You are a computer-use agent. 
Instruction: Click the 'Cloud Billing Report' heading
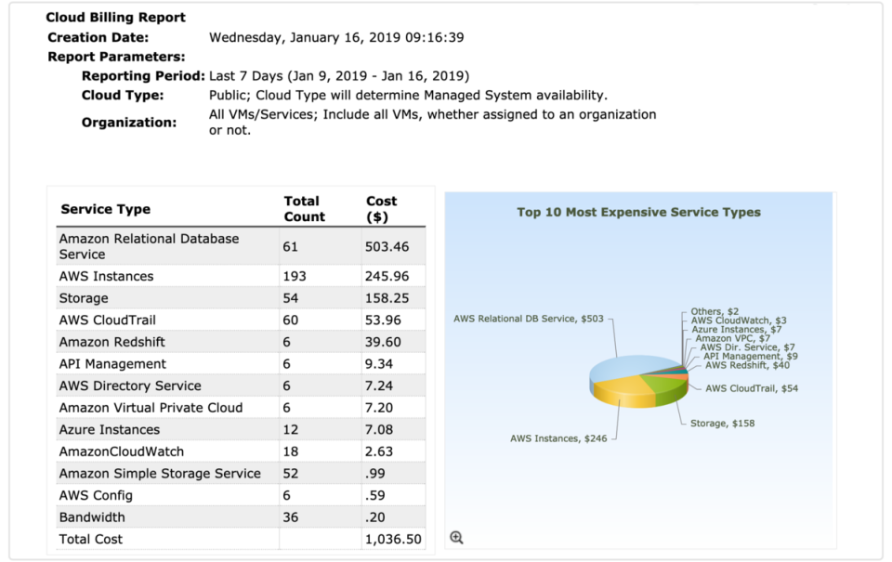click(x=115, y=17)
